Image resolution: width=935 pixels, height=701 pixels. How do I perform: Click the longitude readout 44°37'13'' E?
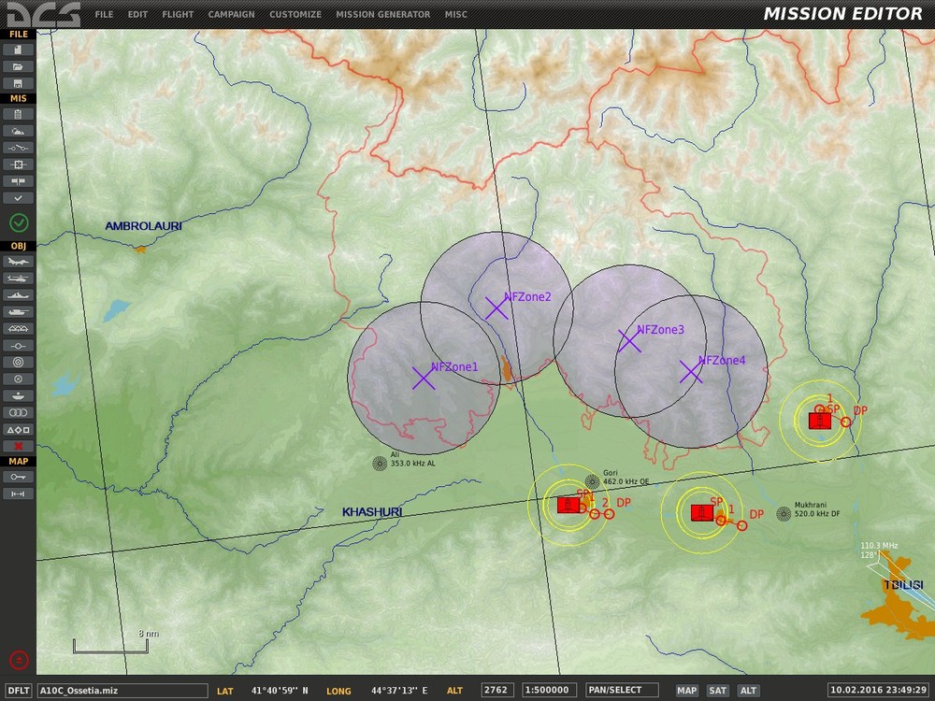click(399, 691)
